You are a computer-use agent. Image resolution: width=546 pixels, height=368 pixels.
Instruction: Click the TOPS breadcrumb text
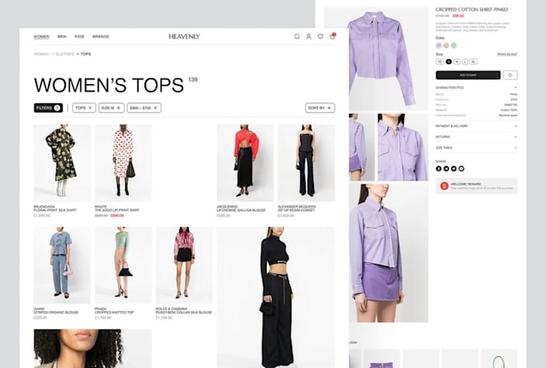tap(86, 54)
